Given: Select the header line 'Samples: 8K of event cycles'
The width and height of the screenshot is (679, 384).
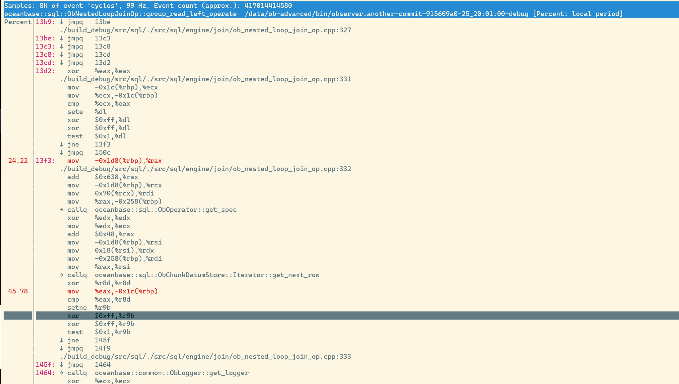Looking at the screenshot, I should point(148,5).
